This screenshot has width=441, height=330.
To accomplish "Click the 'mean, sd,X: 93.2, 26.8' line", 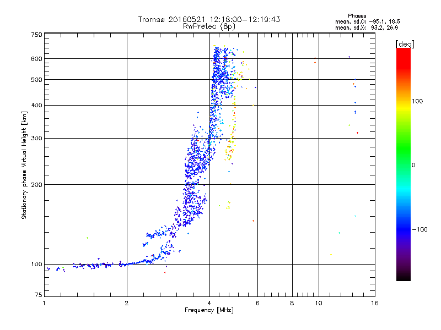I will click(367, 28).
